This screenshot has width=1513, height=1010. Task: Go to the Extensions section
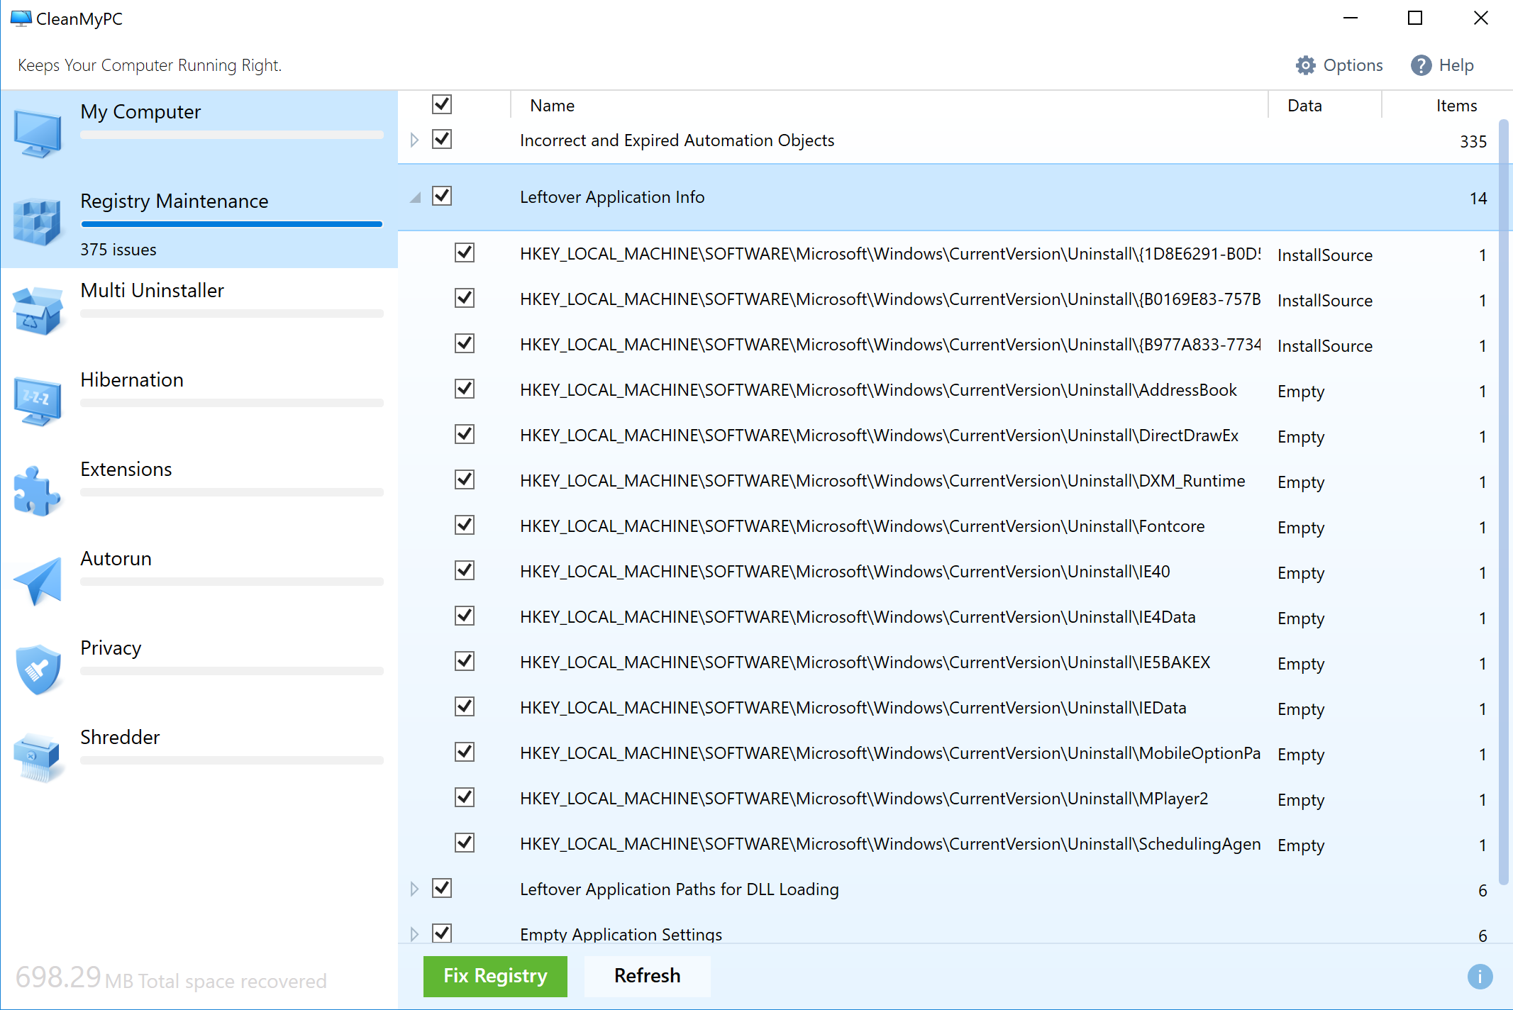tap(199, 491)
